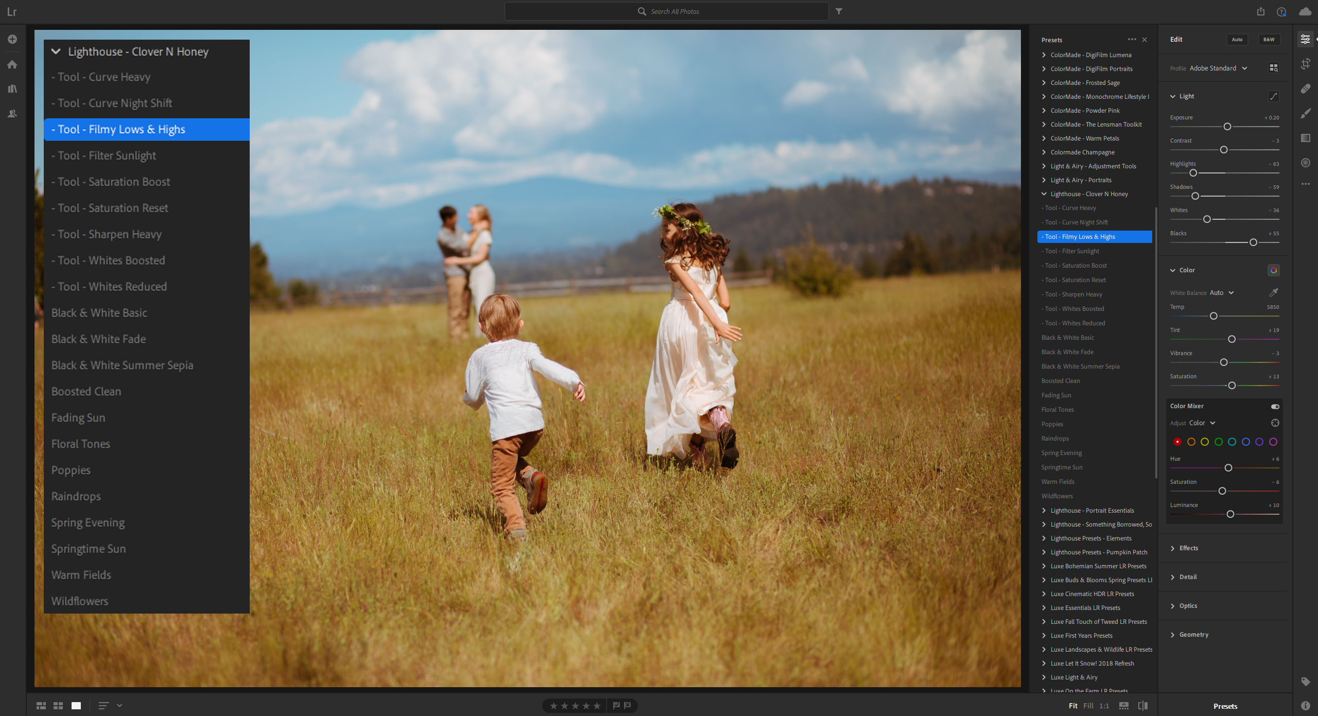Open the Color Grading wheel icon
This screenshot has width=1318, height=716.
tap(1274, 270)
